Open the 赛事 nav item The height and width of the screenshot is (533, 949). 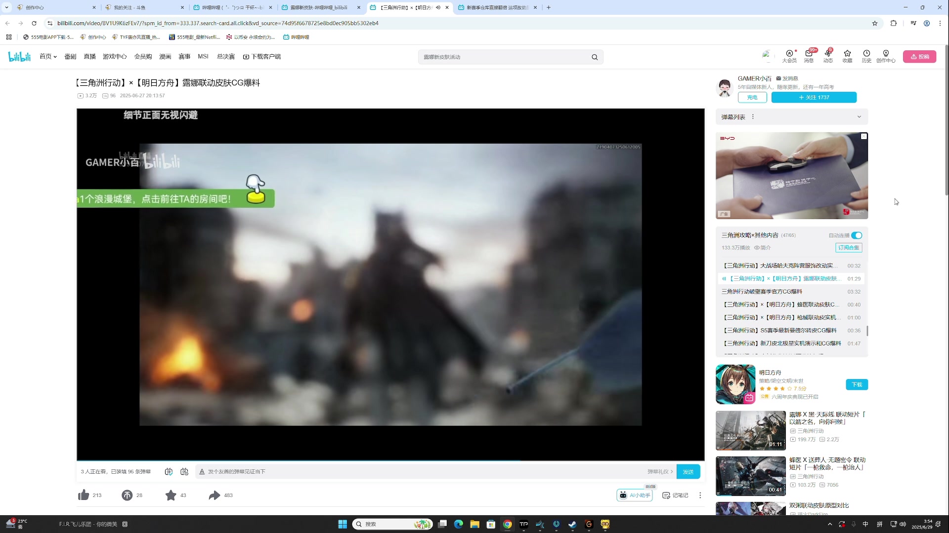point(184,56)
